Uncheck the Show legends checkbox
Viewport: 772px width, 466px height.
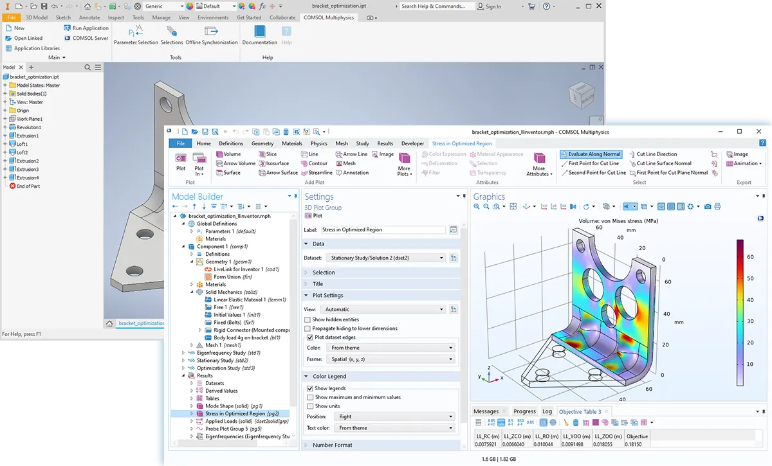tap(309, 388)
